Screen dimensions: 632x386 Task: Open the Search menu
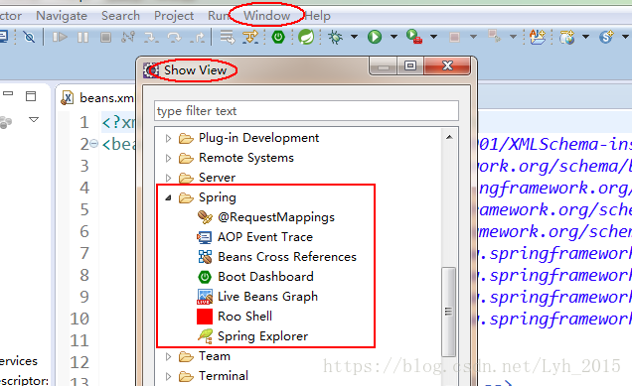click(120, 16)
